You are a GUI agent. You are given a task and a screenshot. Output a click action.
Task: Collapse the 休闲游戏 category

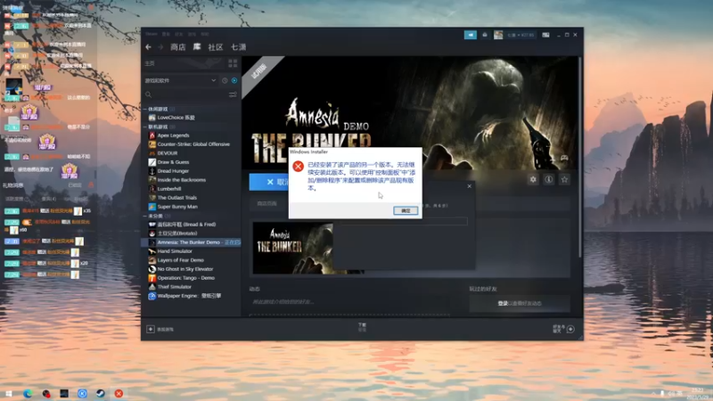point(145,109)
